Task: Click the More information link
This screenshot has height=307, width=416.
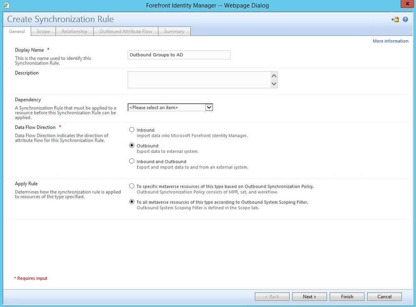Action: pos(390,41)
